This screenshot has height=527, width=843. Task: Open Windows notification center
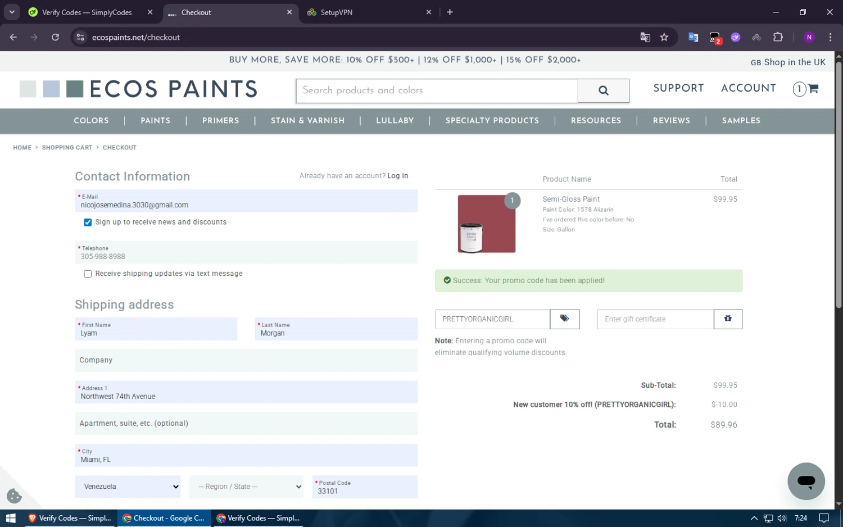pos(824,518)
